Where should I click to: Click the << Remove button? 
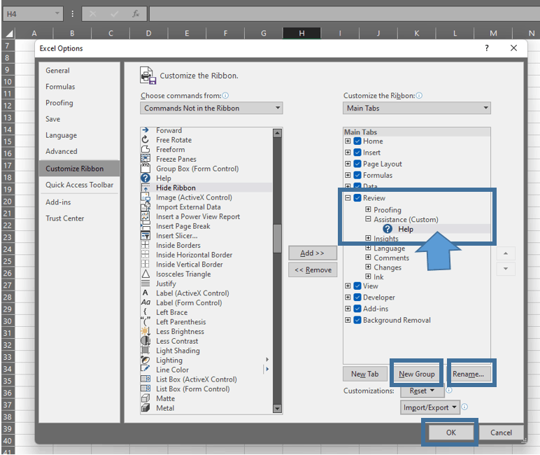coord(313,270)
